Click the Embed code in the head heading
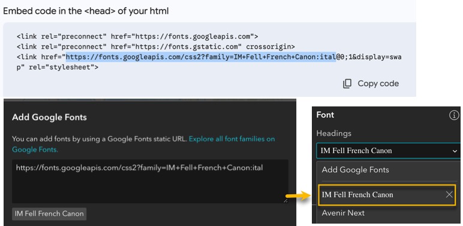Viewport: 463px width, 226px height. [x=86, y=11]
